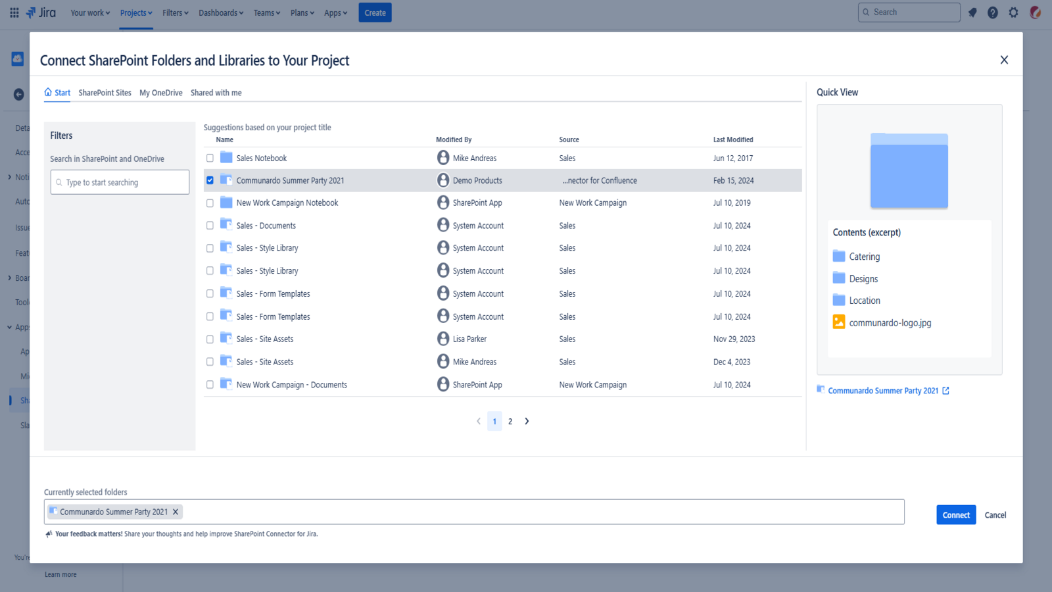
Task: Switch to the SharePoint Sites tab
Action: point(105,93)
